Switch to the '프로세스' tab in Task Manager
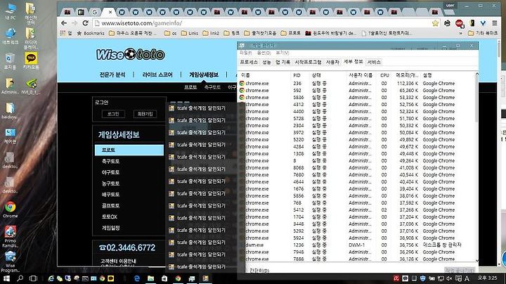506x284 pixels. coord(249,62)
